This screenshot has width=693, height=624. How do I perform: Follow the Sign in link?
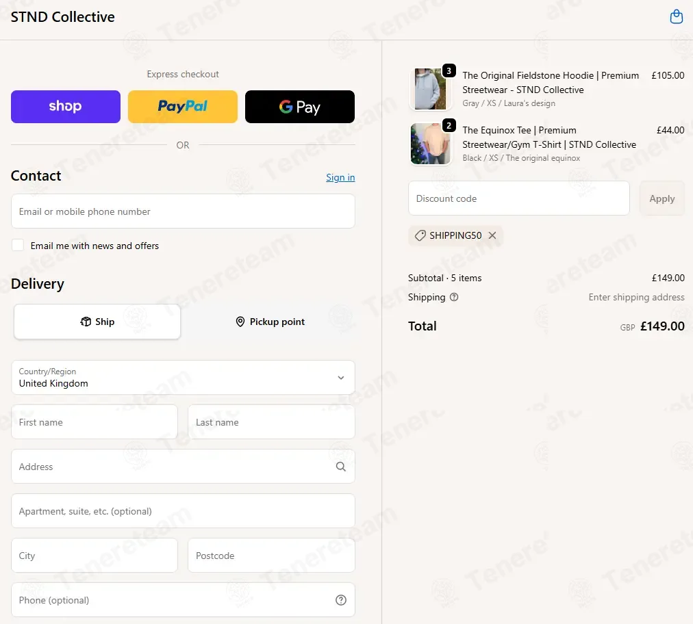point(340,177)
